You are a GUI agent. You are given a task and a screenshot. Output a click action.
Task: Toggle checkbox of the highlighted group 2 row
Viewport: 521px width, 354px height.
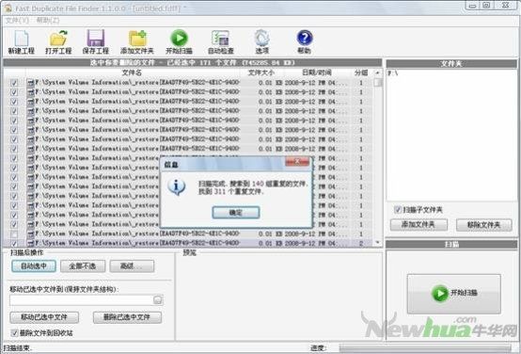point(14,244)
